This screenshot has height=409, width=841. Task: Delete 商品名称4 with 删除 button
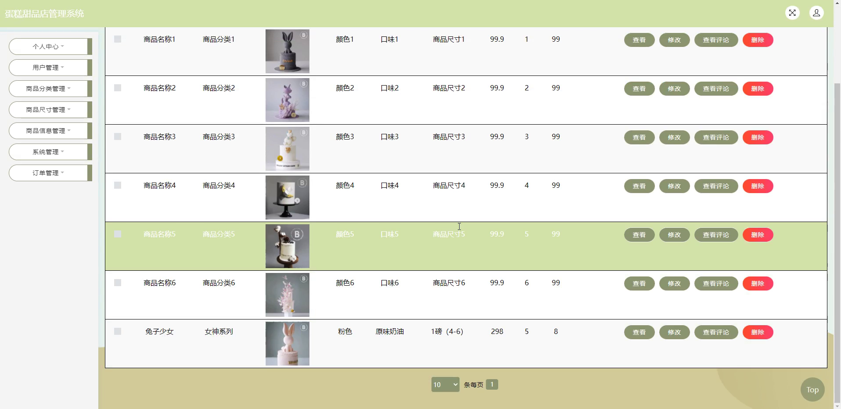pyautogui.click(x=758, y=186)
